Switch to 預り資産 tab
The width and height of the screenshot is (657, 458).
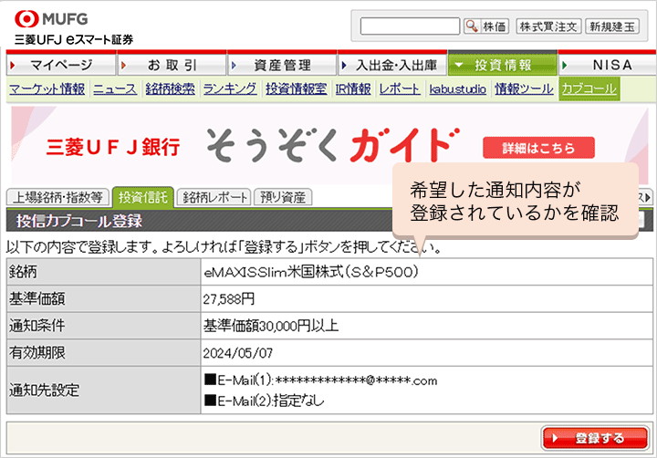coord(283,197)
